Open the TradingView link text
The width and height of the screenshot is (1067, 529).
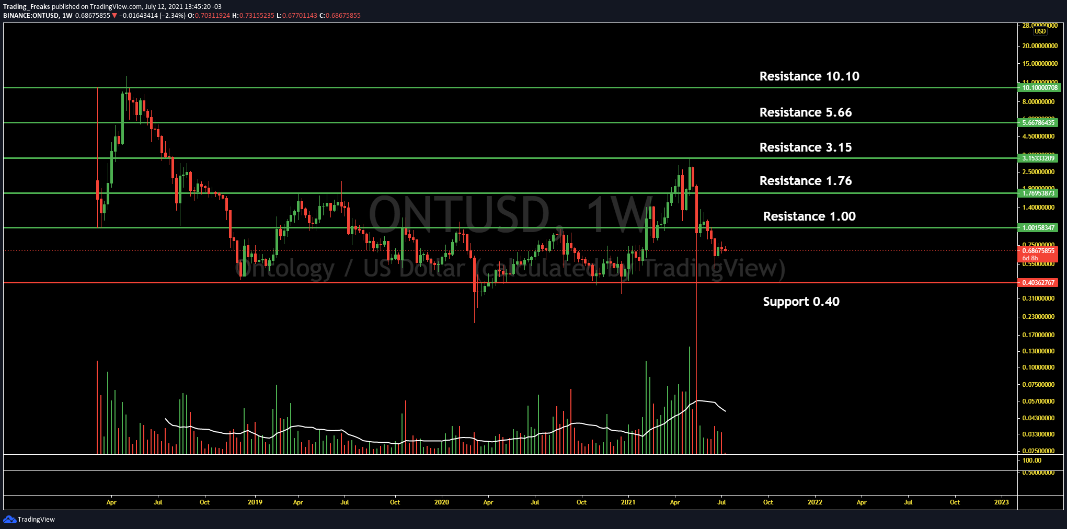[x=36, y=519]
